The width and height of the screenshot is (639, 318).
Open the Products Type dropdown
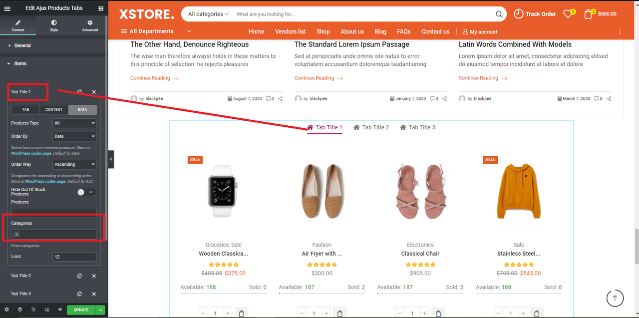(x=74, y=123)
